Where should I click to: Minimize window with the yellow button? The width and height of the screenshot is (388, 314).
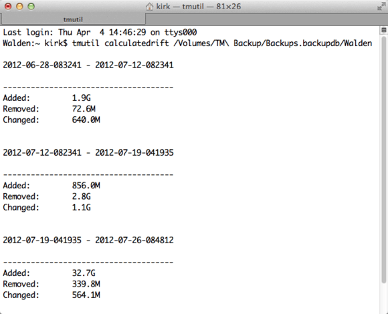coord(19,7)
